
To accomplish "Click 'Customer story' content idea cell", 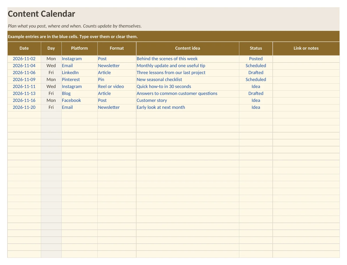I will pos(188,100).
